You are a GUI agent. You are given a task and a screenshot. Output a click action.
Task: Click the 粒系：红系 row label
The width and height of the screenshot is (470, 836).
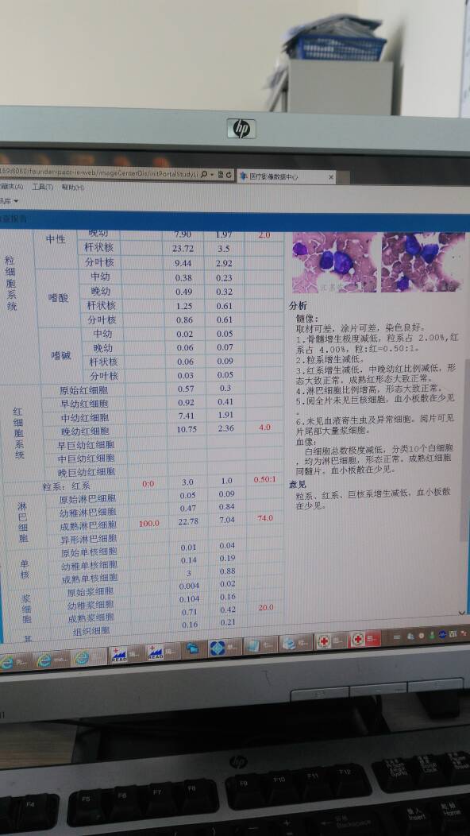pos(66,486)
